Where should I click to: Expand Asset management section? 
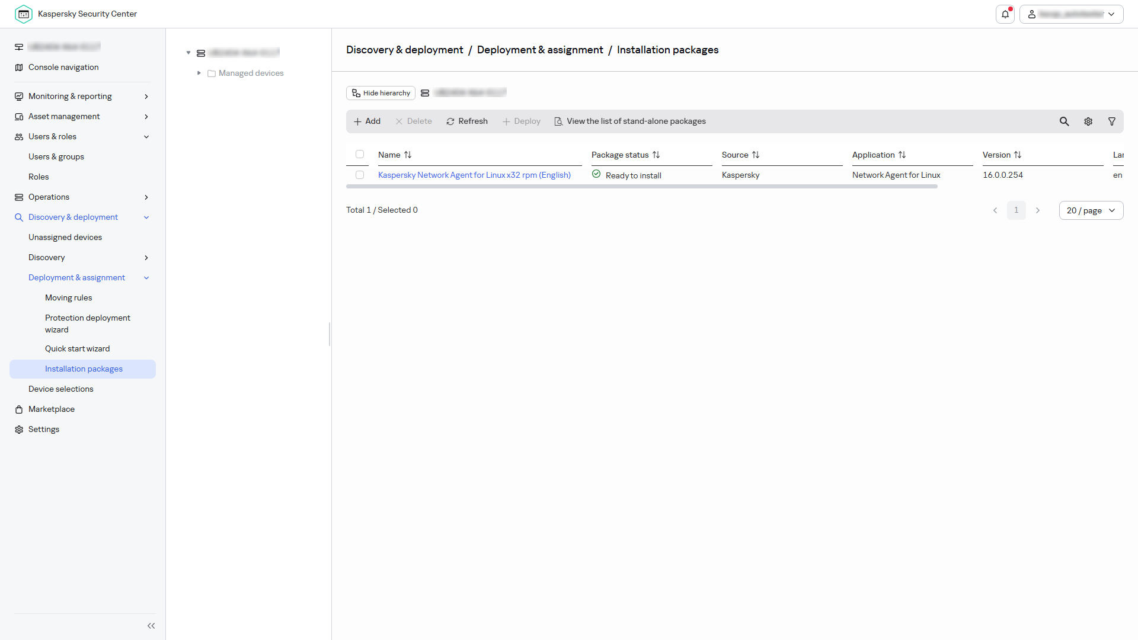(x=146, y=117)
